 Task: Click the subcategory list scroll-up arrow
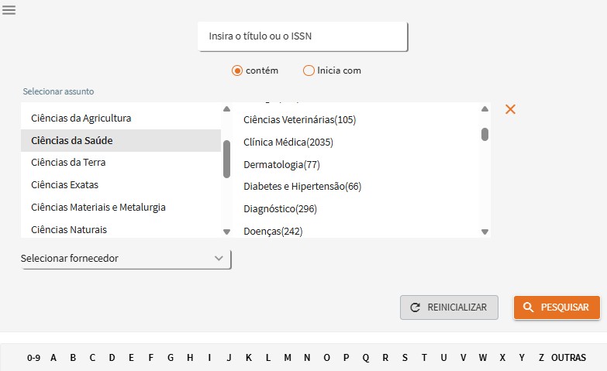click(x=485, y=109)
